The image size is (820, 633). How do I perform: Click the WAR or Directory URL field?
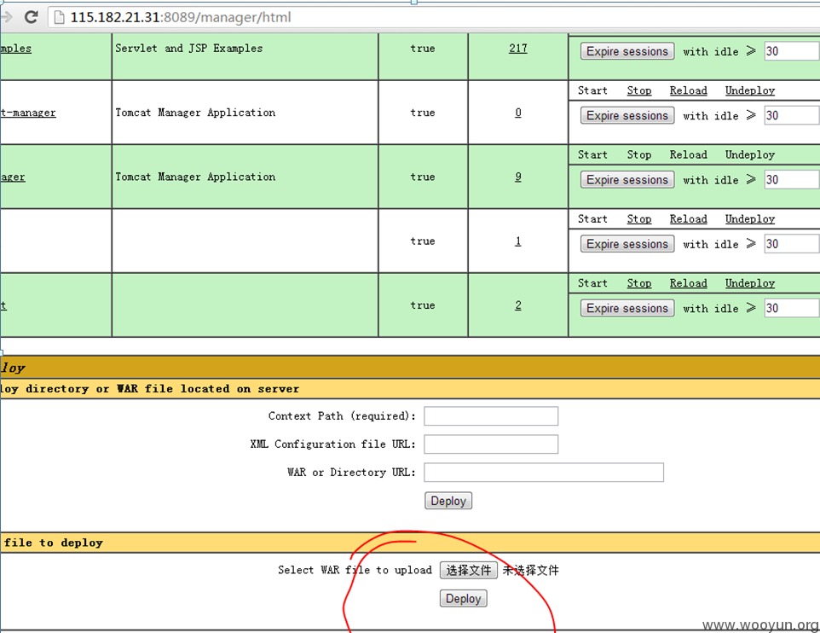tap(544, 473)
